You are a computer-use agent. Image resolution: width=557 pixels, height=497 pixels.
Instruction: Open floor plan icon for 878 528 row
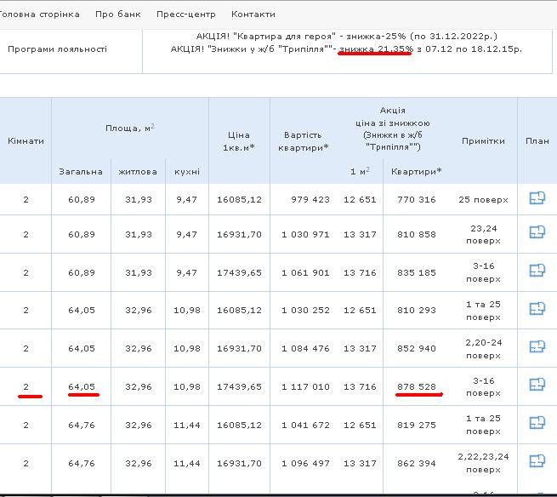pos(537,385)
